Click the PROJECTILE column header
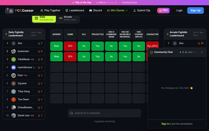 [x=98, y=34]
